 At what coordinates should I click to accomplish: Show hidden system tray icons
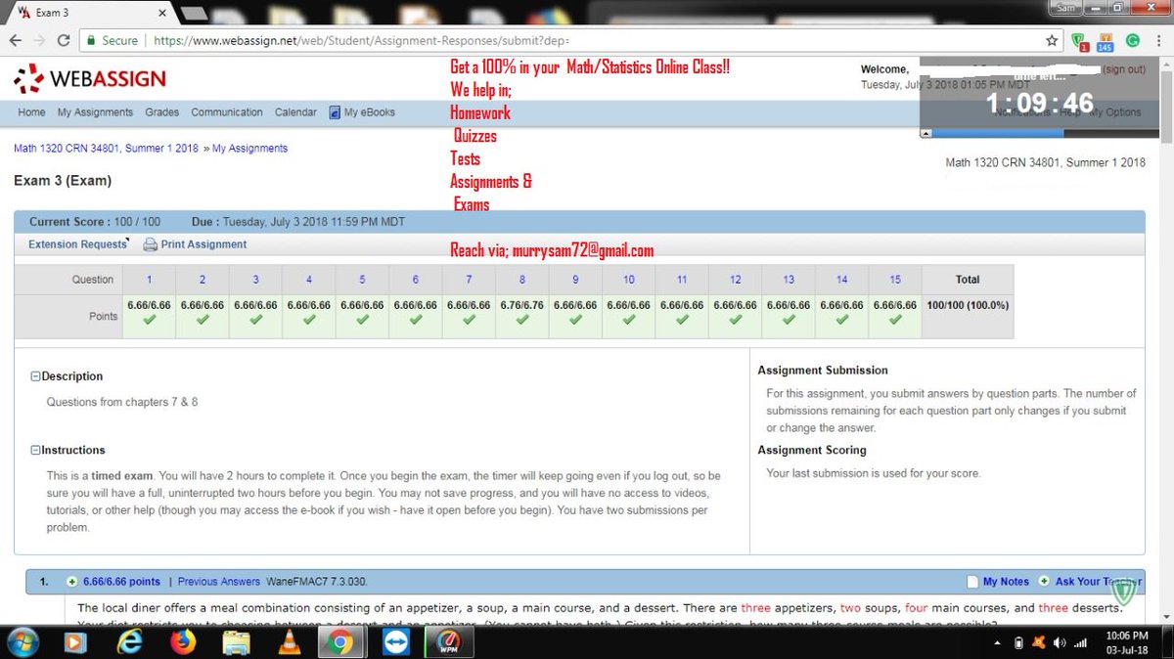click(x=996, y=643)
